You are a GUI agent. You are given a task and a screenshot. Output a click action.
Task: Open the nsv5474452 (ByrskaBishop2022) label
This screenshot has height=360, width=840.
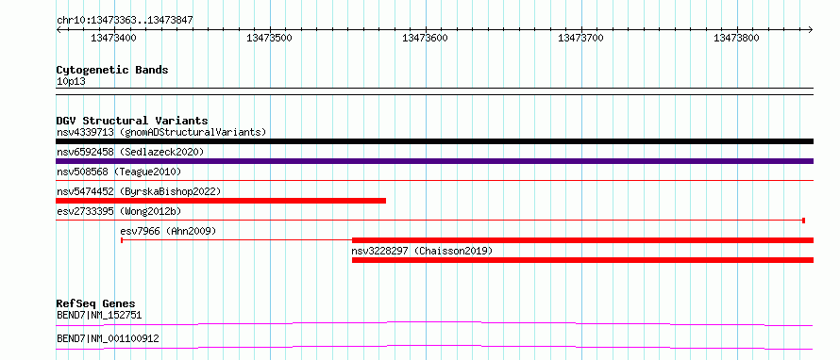click(x=139, y=191)
